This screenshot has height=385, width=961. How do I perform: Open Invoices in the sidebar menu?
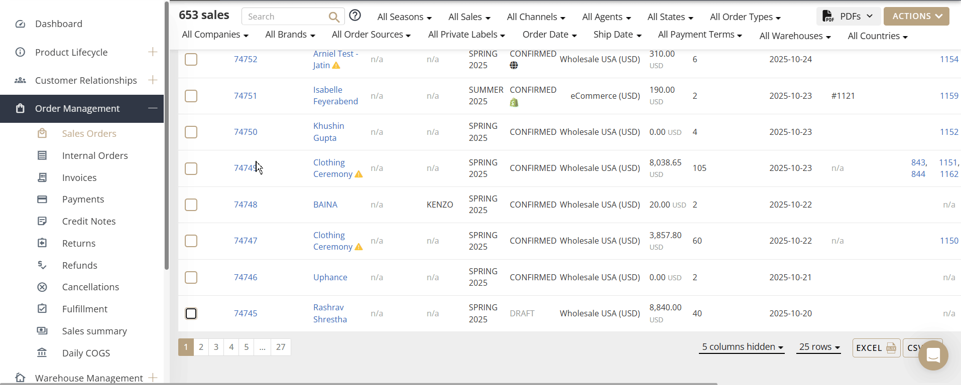(x=79, y=178)
